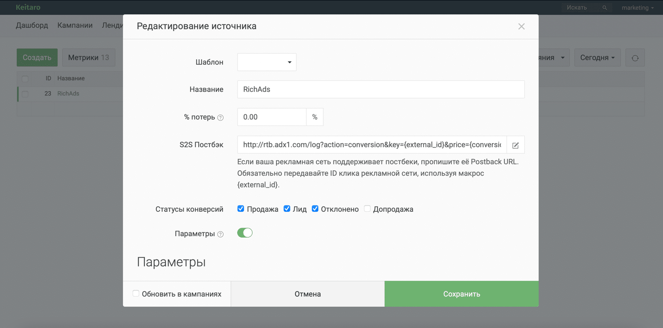Screen dimensions: 663x328
Task: Check Обновить в кампаниях checkbox
Action: coord(136,293)
